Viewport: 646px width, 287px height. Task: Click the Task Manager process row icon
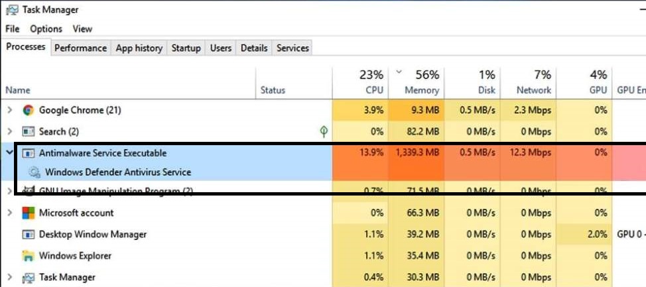click(x=28, y=277)
